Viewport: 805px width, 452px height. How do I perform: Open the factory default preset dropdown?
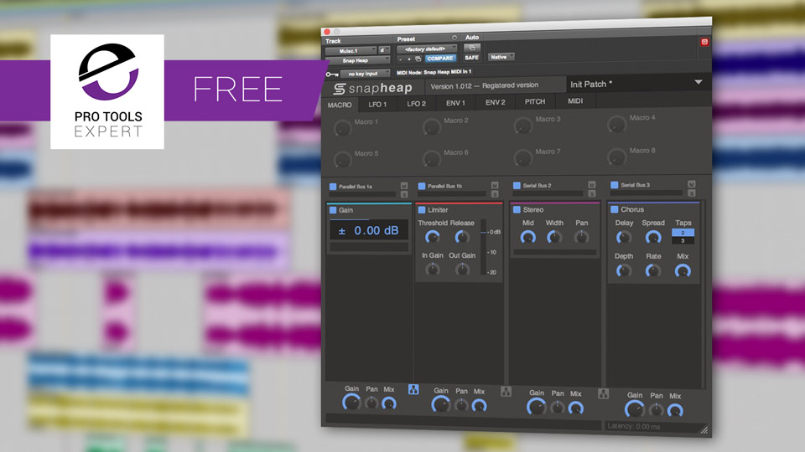click(x=427, y=49)
